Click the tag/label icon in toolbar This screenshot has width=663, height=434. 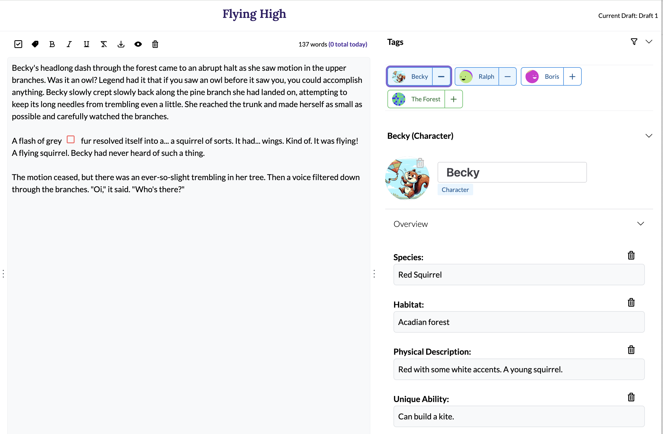pyautogui.click(x=35, y=45)
